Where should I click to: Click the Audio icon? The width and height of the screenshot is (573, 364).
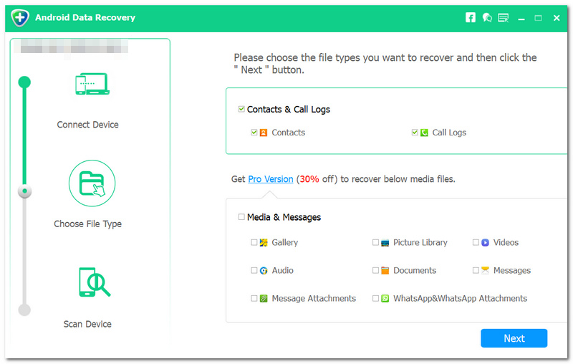[264, 271]
